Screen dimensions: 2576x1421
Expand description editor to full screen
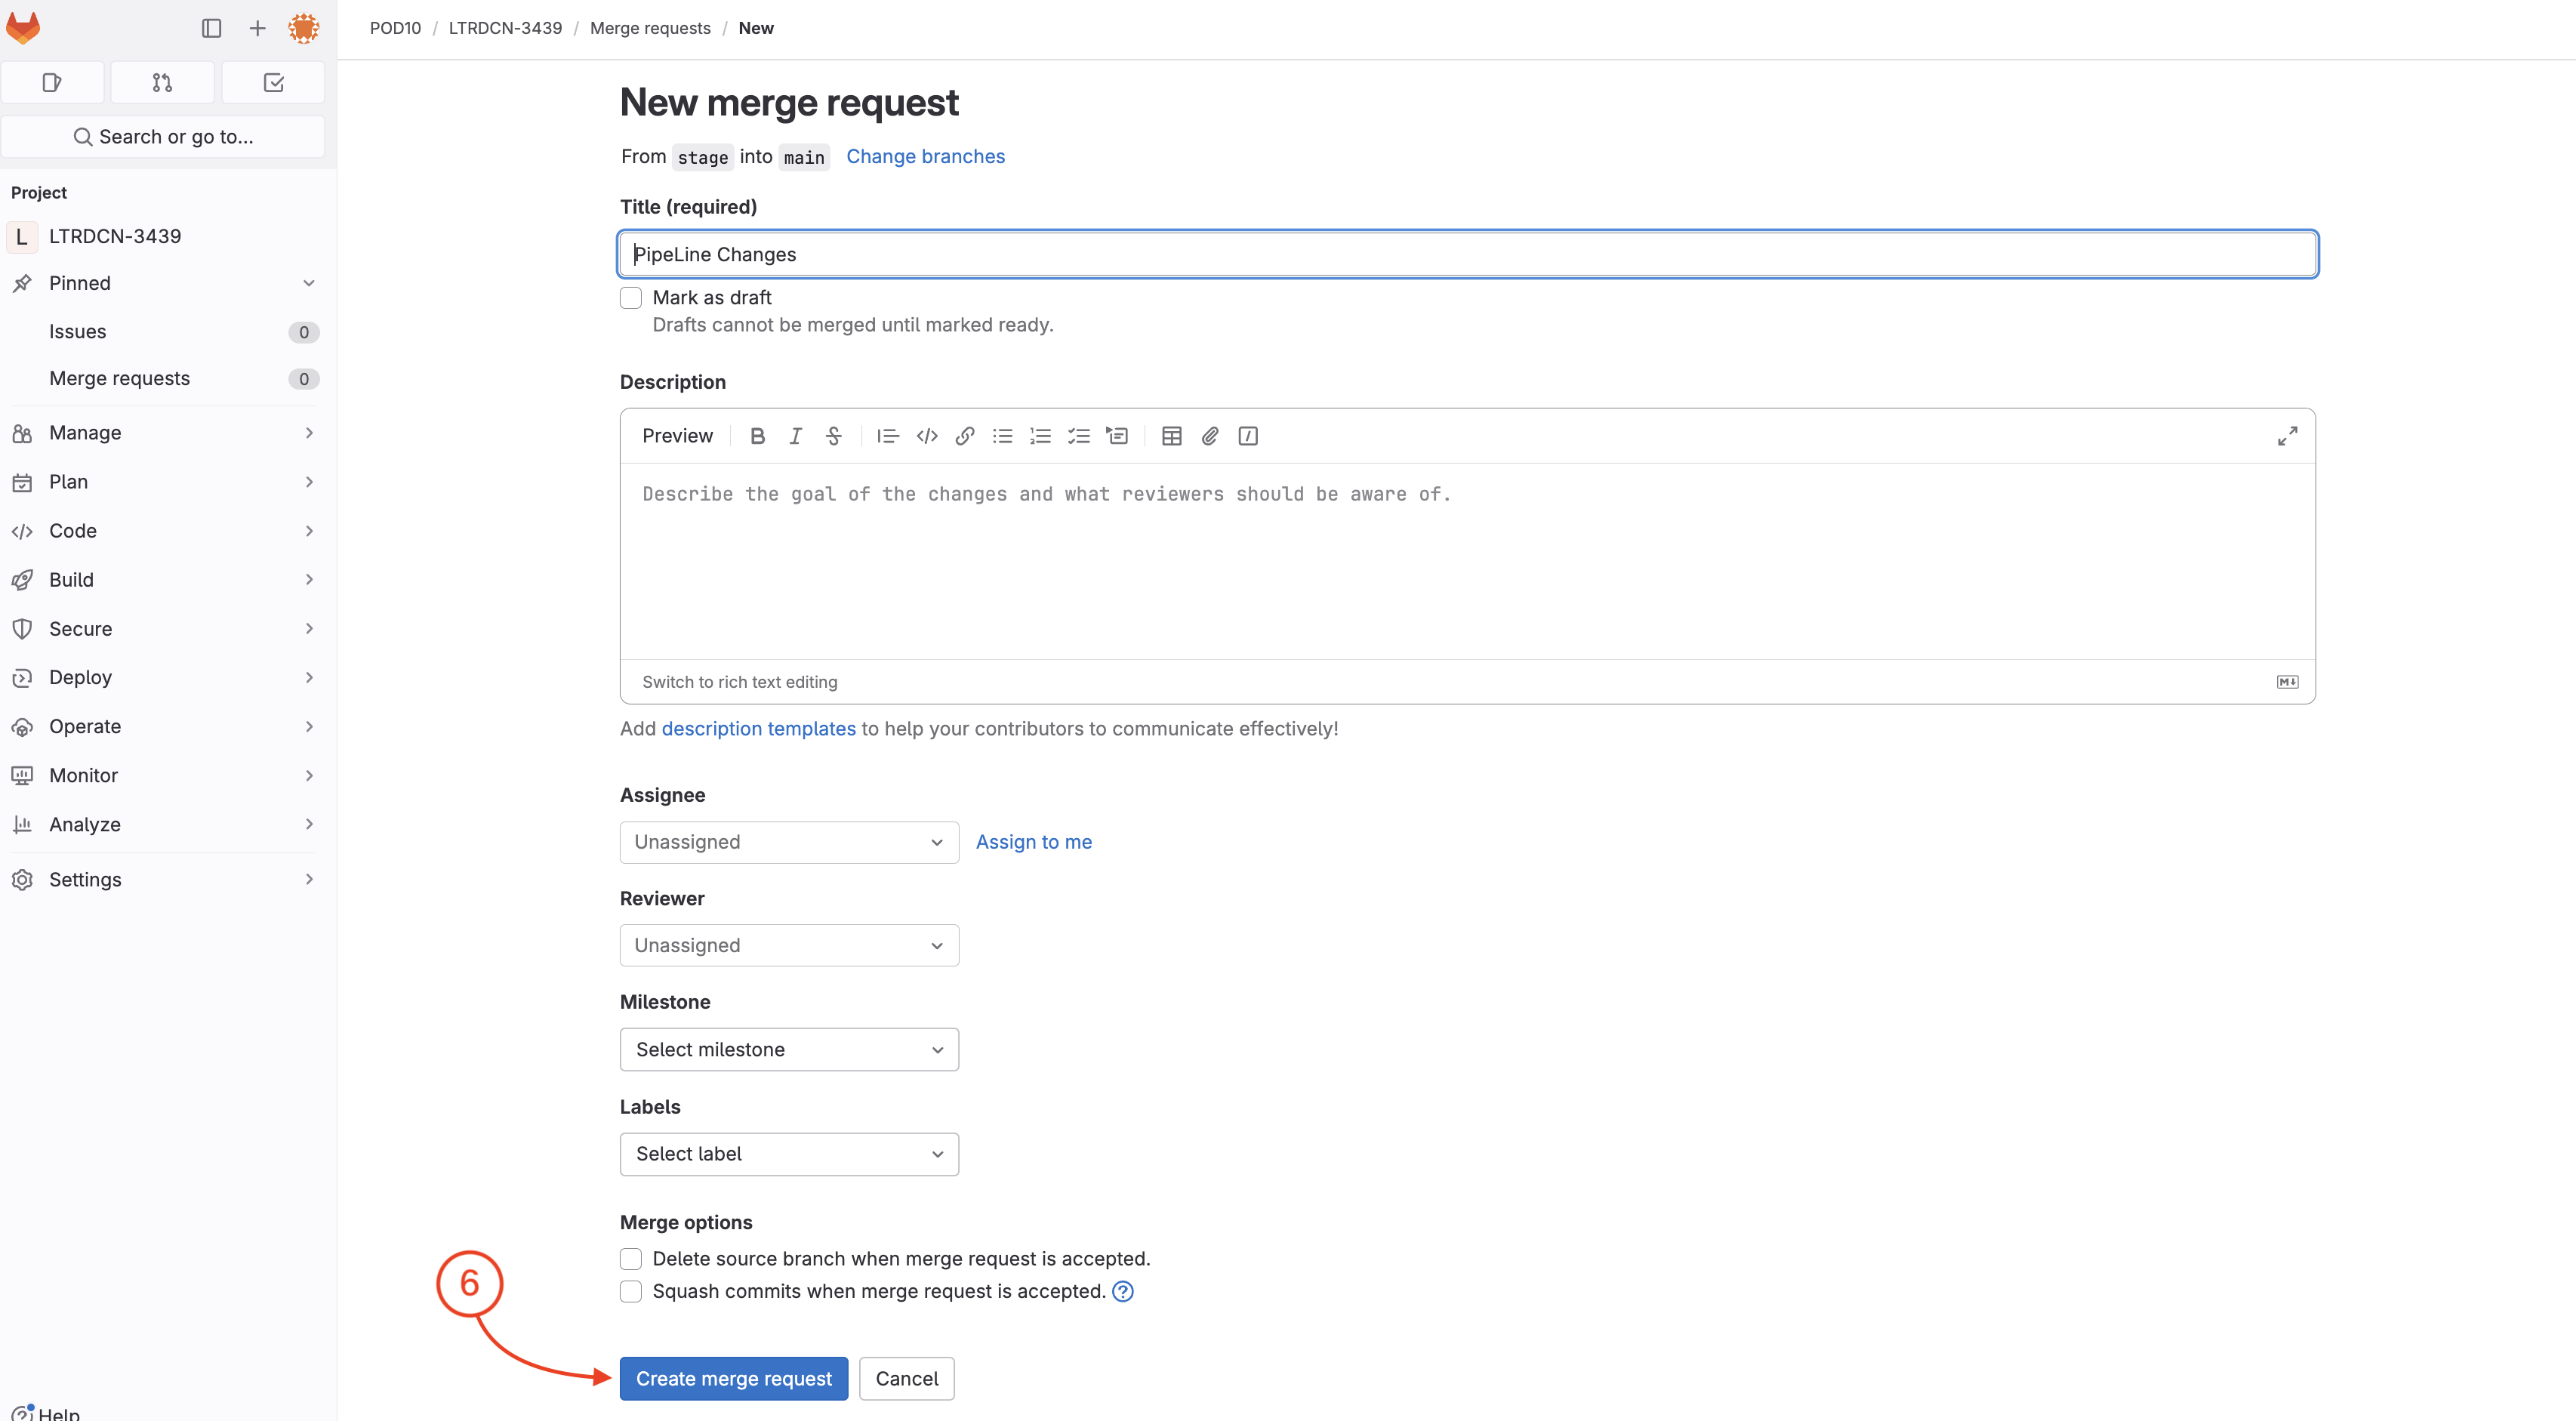[2287, 436]
